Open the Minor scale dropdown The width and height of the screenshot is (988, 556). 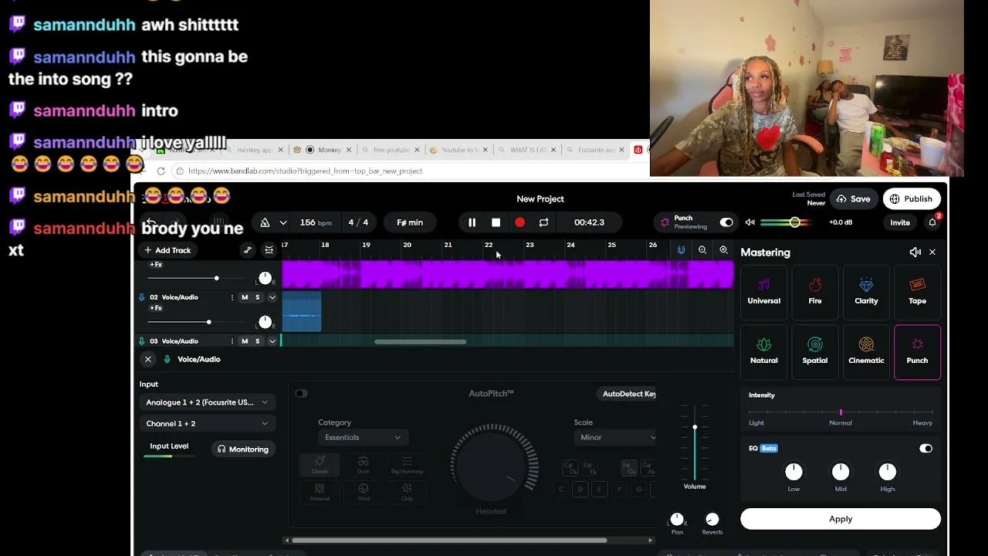pos(615,437)
